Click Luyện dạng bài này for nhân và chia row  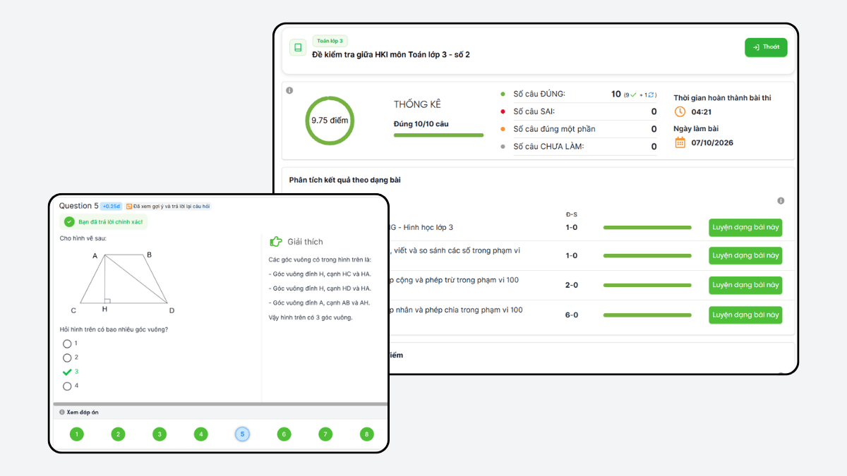tap(745, 315)
